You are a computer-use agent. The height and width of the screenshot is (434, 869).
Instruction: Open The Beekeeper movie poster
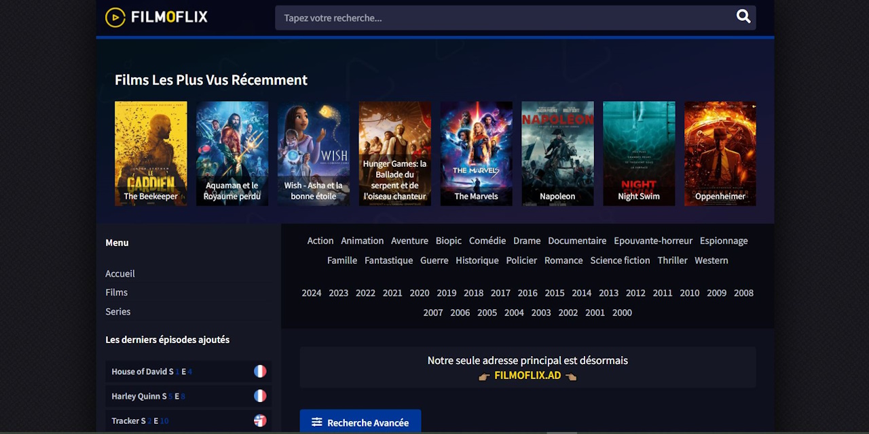[151, 153]
